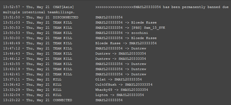Click the kill entry by Ollat
This screenshot has width=231, height=105.
pos(72,79)
